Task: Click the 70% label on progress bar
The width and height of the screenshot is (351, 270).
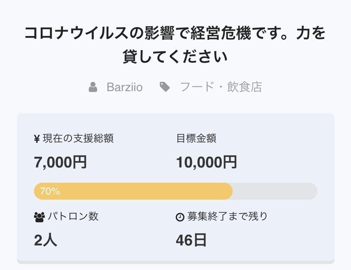Action: pos(50,192)
